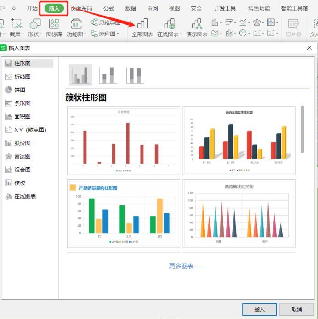The image size is (318, 319).
Task: Choose the 产品销量简约柱形图 thumbnail
Action: point(124,213)
